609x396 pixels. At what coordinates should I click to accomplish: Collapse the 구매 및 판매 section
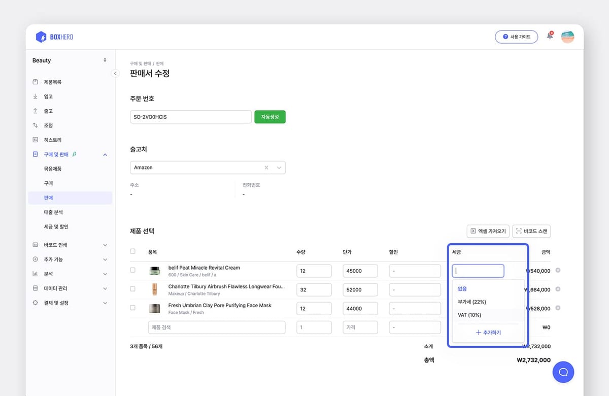click(x=105, y=154)
